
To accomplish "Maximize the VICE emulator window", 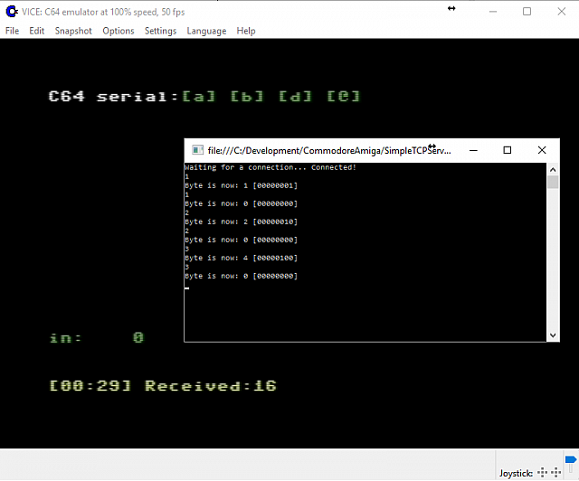I will pyautogui.click(x=527, y=12).
